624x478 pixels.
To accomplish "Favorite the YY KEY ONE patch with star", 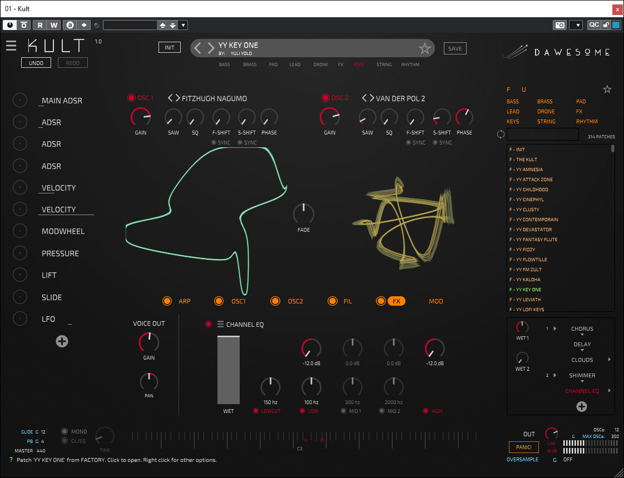I will 425,48.
